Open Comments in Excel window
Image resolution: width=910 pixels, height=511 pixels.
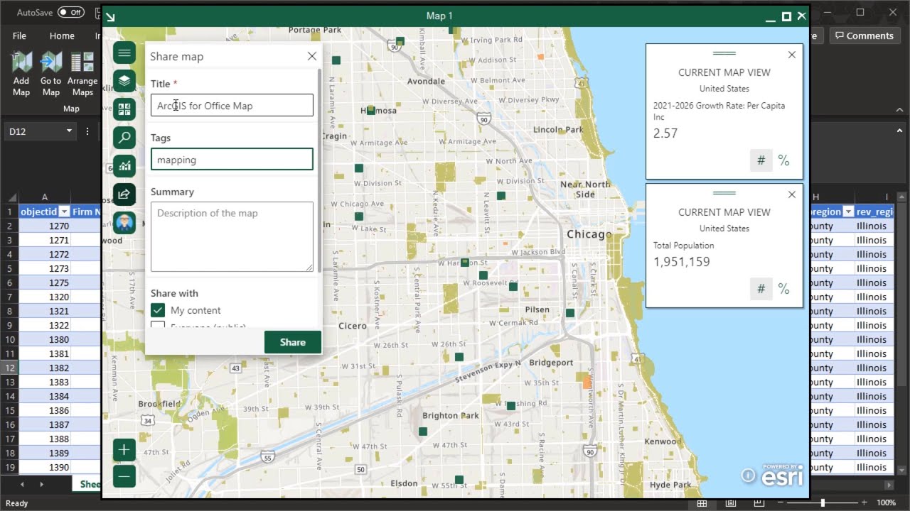point(864,35)
